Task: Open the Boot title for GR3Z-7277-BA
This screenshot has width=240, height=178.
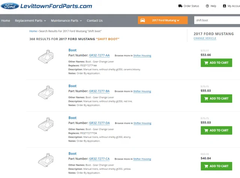Action: click(72, 86)
